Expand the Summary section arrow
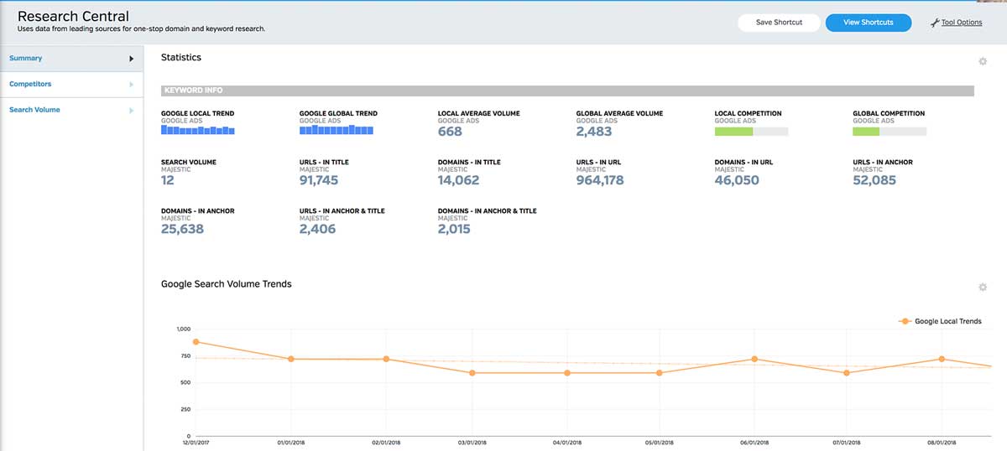Viewport: 1007px width, 451px height. [x=132, y=59]
